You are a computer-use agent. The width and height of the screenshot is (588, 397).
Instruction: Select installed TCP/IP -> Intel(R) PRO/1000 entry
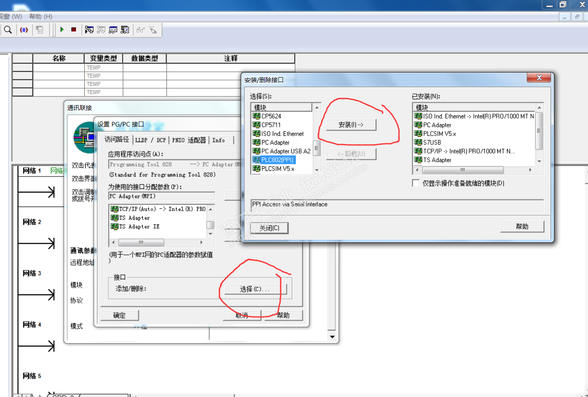tap(469, 151)
